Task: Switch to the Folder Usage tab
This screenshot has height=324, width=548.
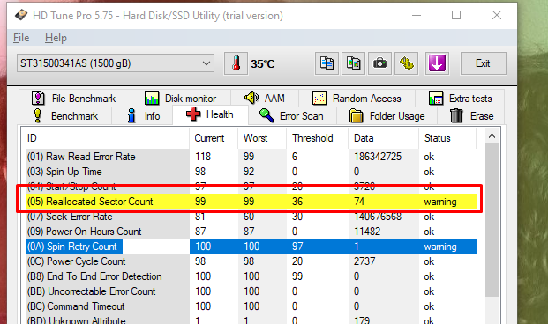Action: tap(387, 116)
